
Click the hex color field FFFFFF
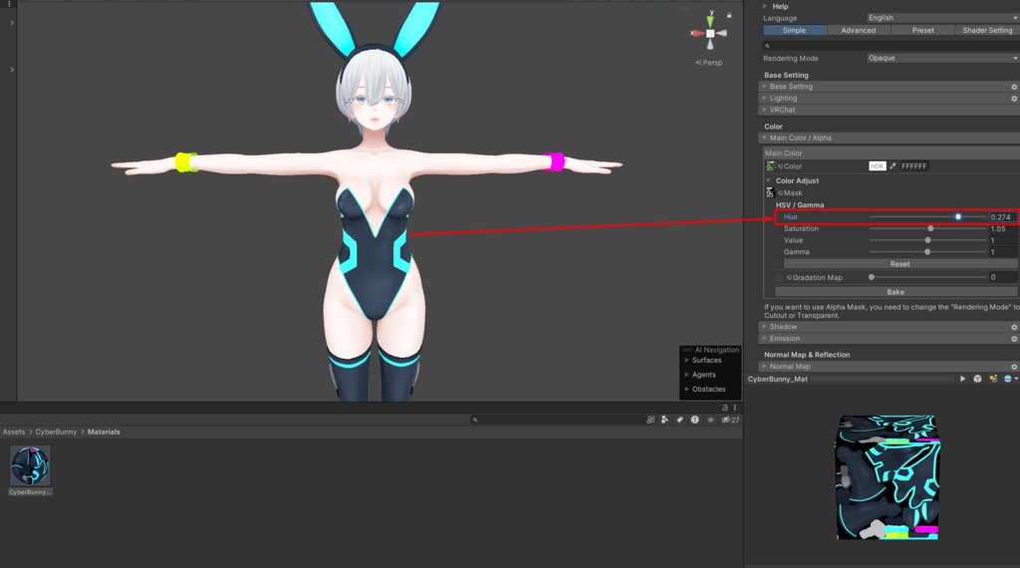click(914, 165)
